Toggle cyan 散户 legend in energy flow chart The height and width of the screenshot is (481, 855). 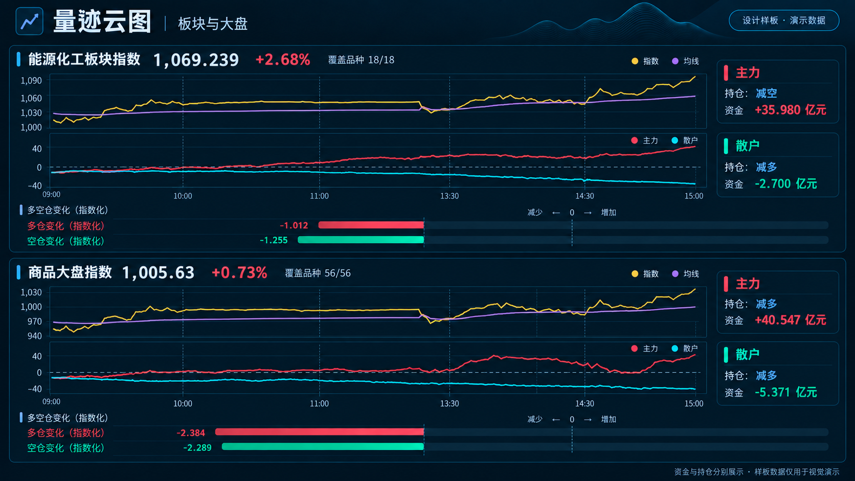point(685,140)
